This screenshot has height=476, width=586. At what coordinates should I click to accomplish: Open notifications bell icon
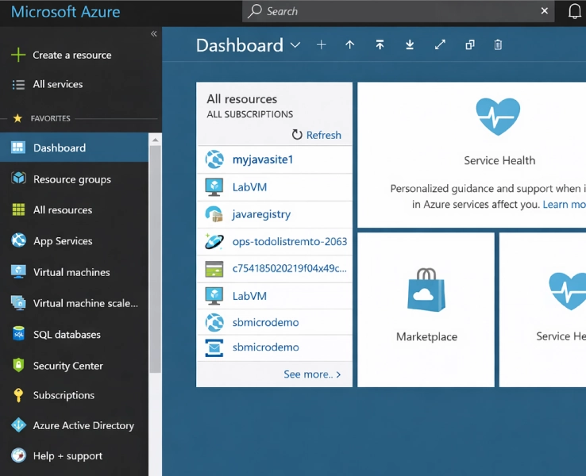(574, 11)
